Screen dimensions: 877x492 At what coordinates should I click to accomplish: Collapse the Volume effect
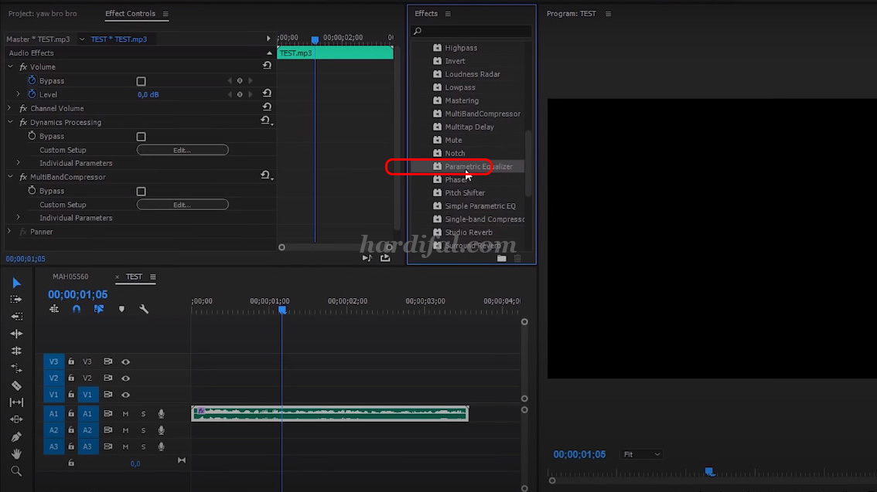(10, 66)
